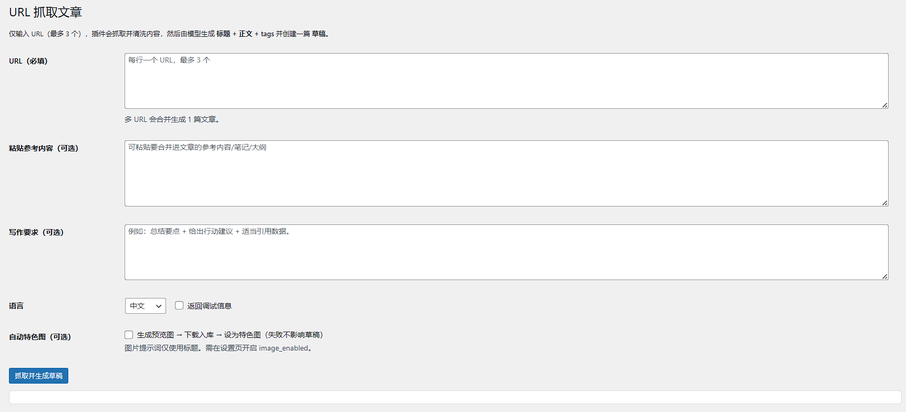
Task: Click the 返回调试信息 label text
Action: [209, 306]
